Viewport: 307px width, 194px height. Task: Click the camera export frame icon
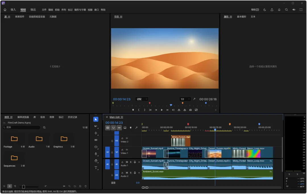(190, 110)
